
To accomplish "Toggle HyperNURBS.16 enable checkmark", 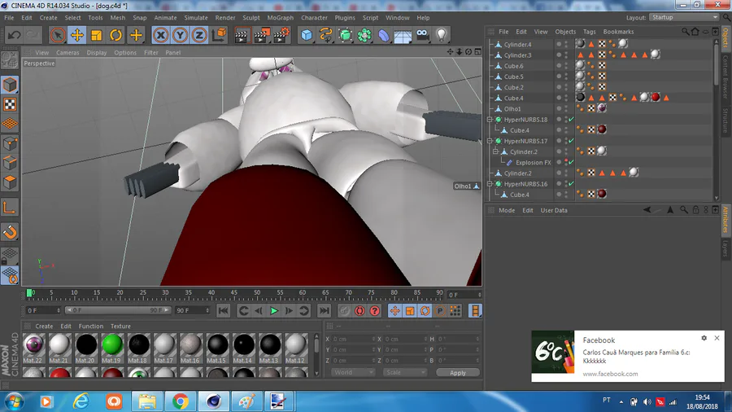I will tap(571, 184).
